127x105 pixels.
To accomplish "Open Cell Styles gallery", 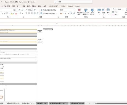I will 92,12.
